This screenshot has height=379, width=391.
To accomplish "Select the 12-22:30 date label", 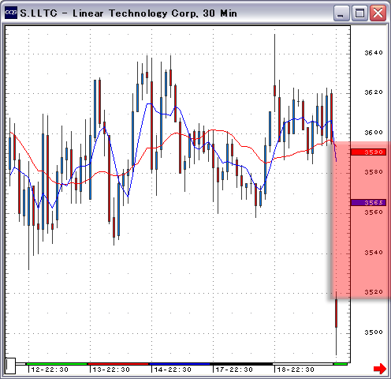I will [x=50, y=370].
